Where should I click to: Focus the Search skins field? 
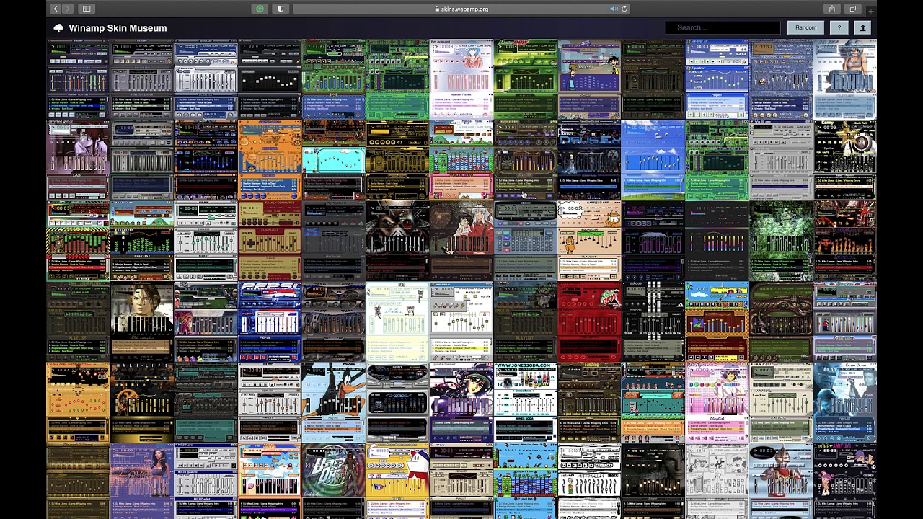[x=723, y=27]
